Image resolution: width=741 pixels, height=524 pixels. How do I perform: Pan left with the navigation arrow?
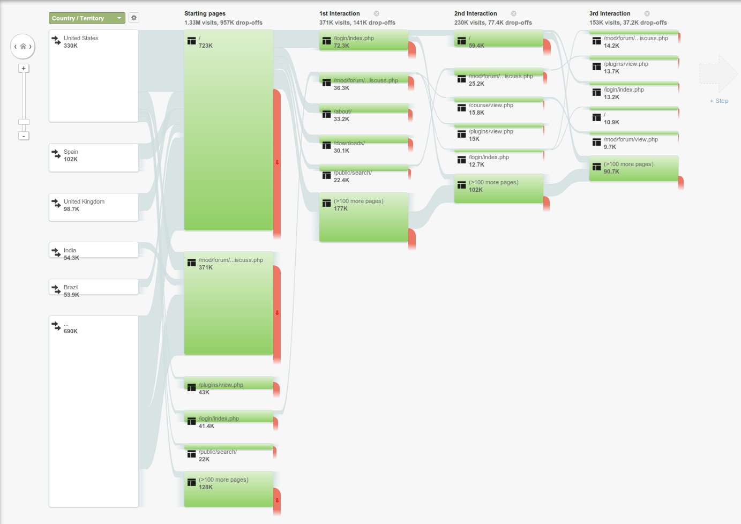tap(16, 47)
